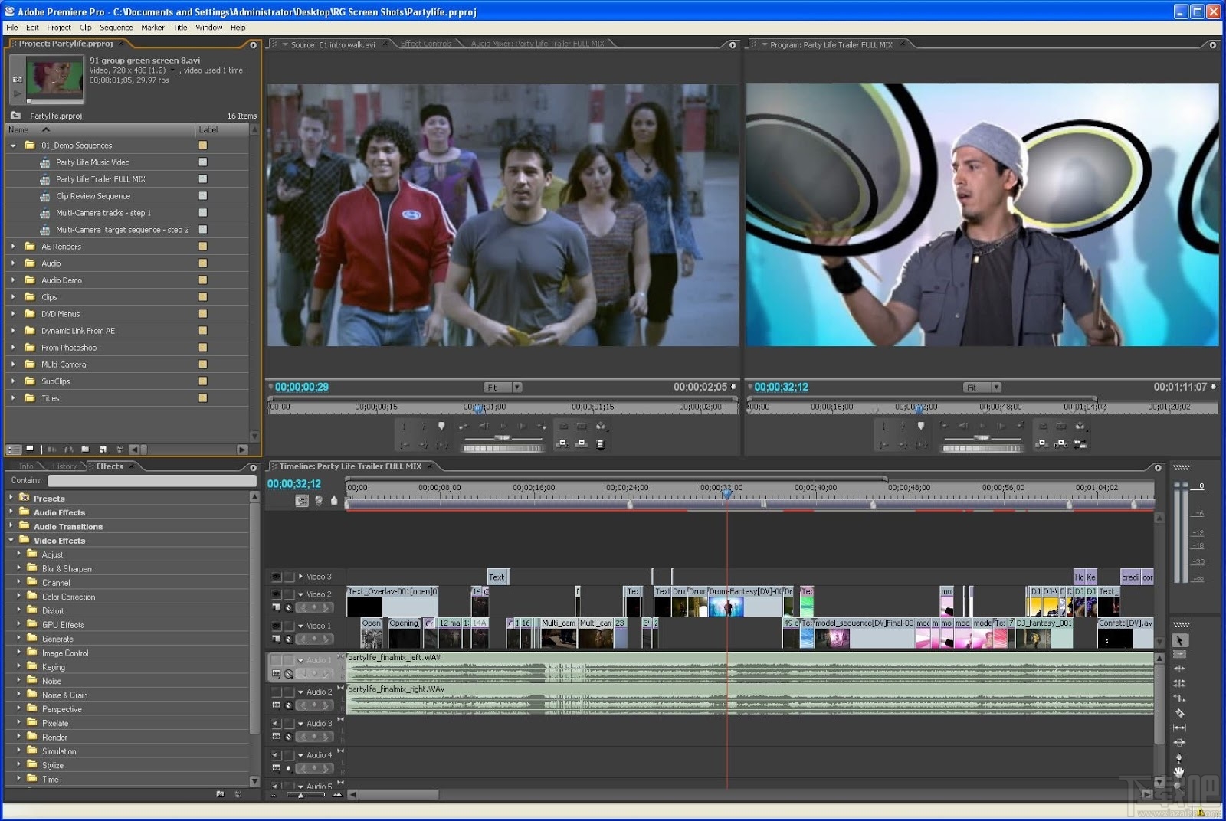Enable speaker output on Audio 3 track
The width and height of the screenshot is (1226, 821).
(274, 721)
